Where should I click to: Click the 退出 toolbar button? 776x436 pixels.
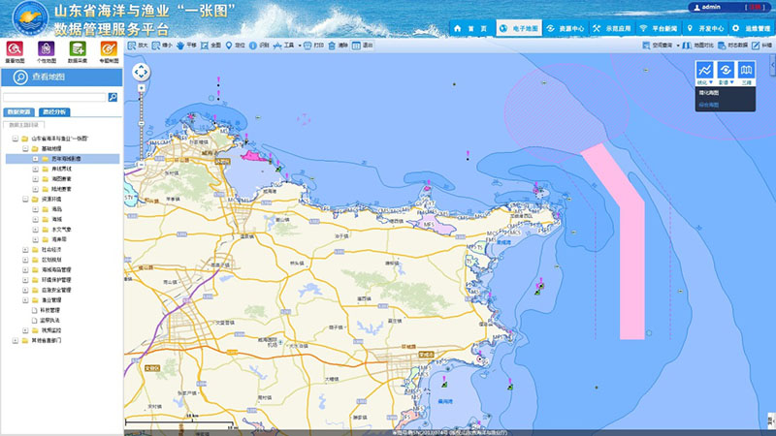[362, 46]
